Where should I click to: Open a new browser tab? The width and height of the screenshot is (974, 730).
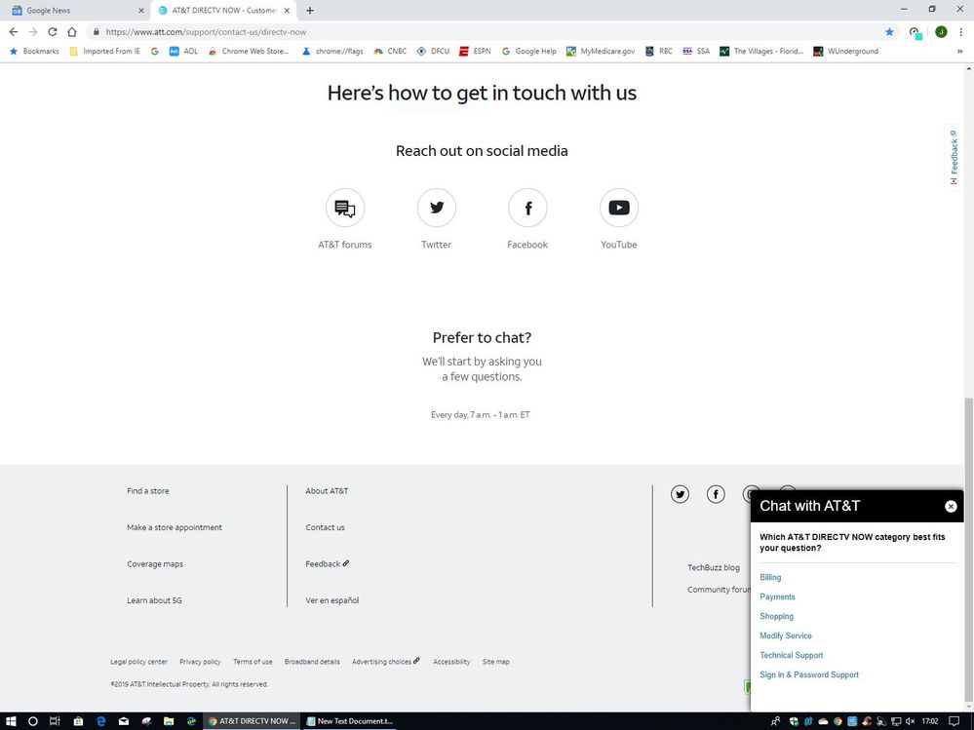click(x=310, y=11)
